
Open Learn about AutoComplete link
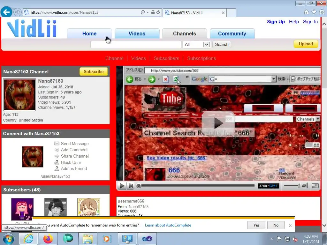[168, 225]
